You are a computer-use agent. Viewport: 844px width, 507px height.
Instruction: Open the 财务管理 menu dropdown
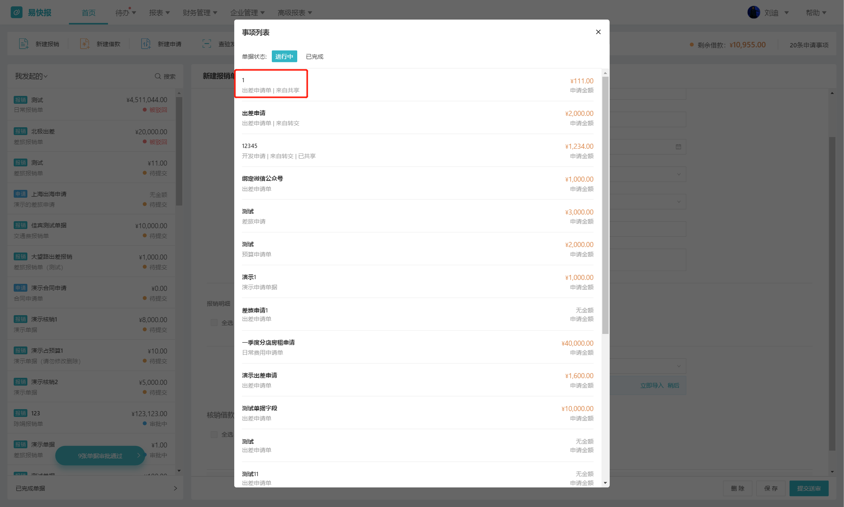point(200,13)
